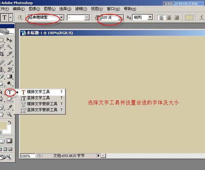Select the Magic Wand tool

[x=10, y=47]
